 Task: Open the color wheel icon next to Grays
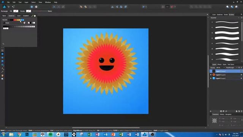tap(24, 23)
